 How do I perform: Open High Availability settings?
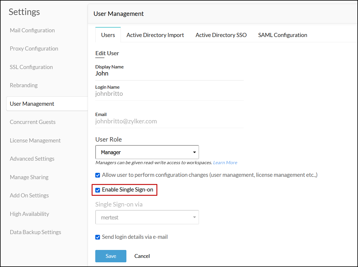(x=29, y=214)
